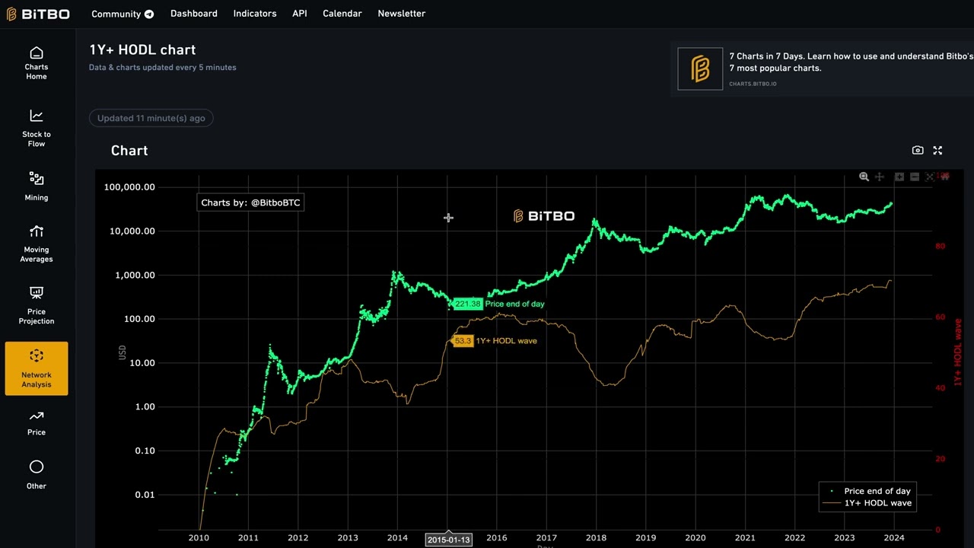This screenshot has height=548, width=974.
Task: Click the Charts by: @BitboBTC annotation
Action: click(x=250, y=202)
